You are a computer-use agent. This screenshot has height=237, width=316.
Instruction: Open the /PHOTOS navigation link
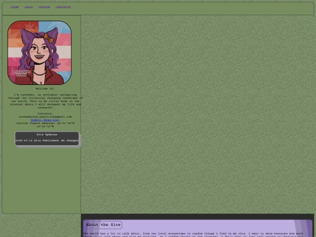pyautogui.click(x=44, y=7)
